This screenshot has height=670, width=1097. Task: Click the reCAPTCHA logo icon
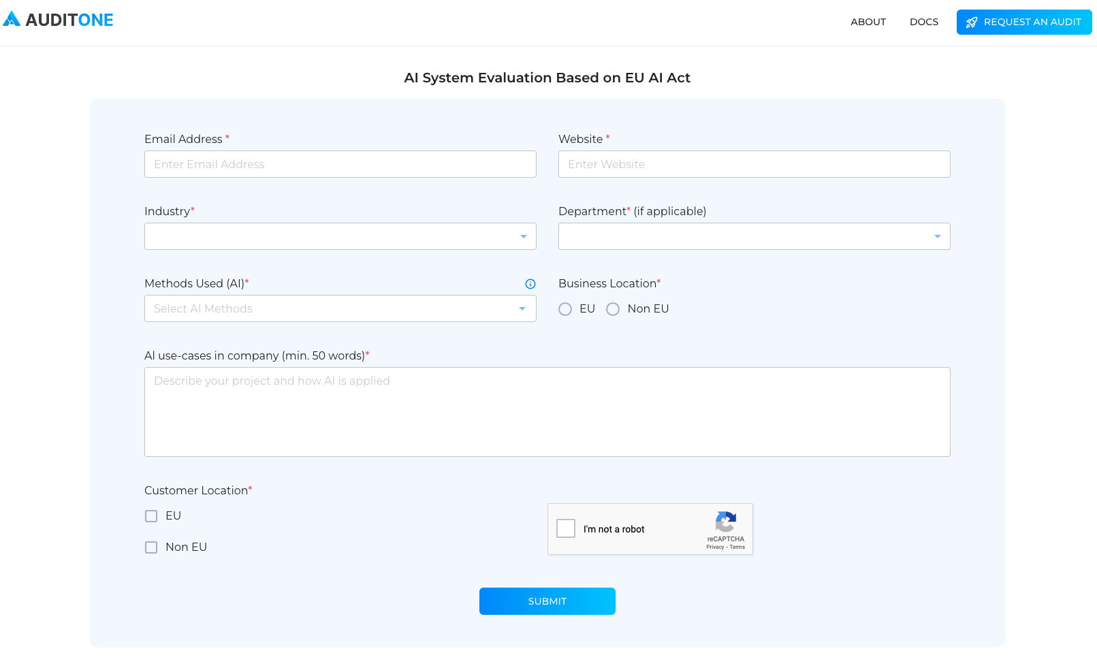pyautogui.click(x=725, y=522)
